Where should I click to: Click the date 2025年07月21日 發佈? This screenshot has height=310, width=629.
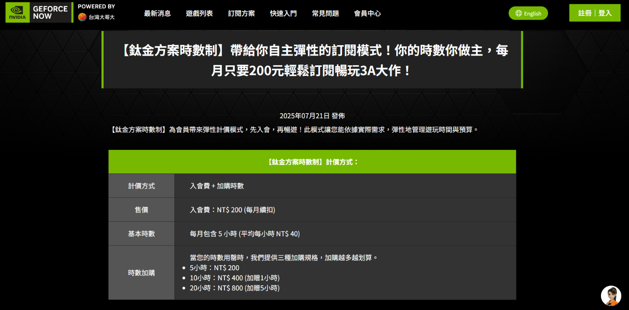(312, 116)
